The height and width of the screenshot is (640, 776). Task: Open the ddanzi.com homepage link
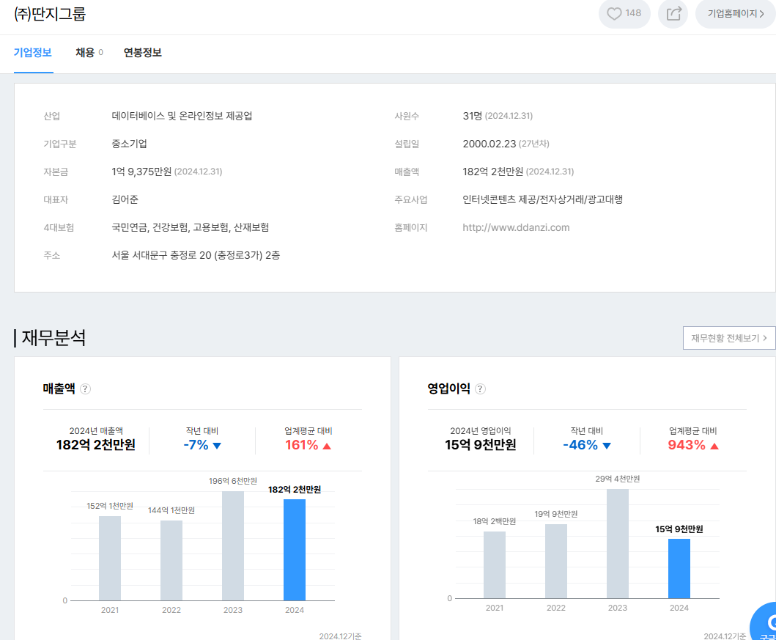point(516,227)
